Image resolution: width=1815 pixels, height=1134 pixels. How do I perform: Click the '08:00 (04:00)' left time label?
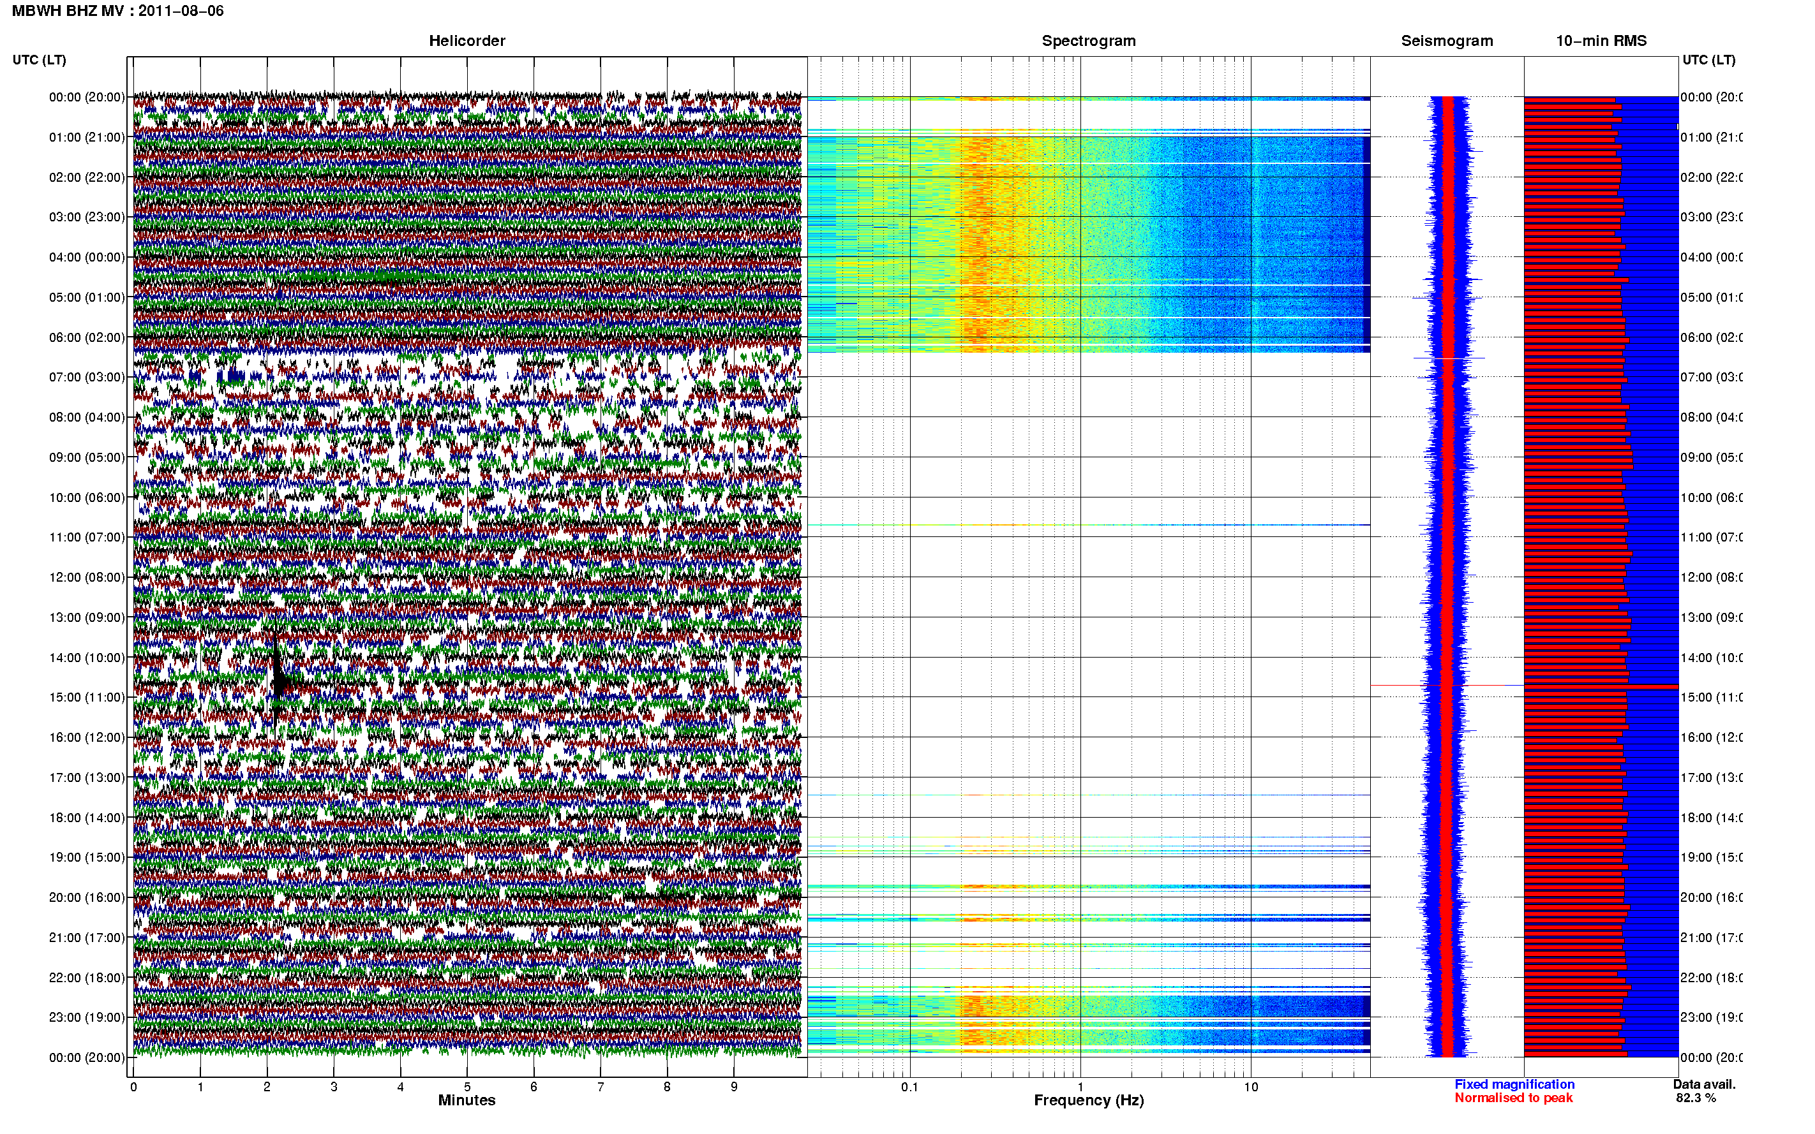(x=87, y=417)
